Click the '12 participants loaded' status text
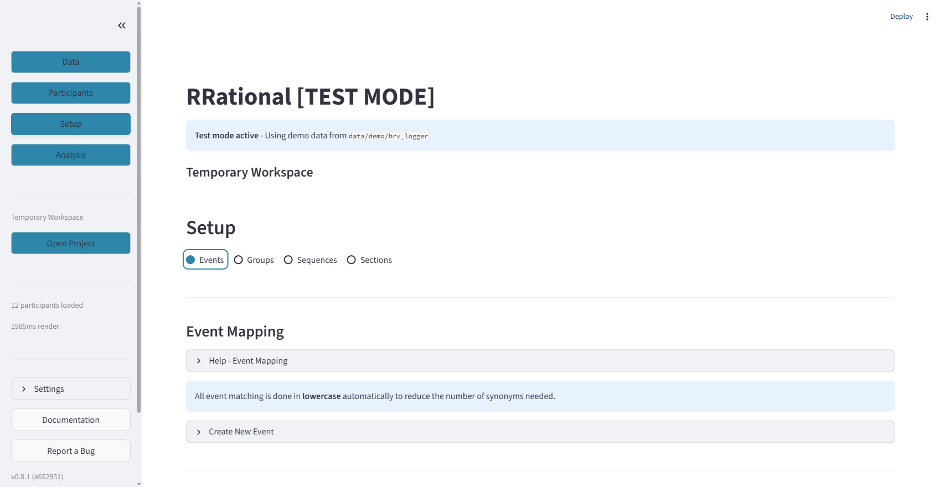 (x=47, y=305)
